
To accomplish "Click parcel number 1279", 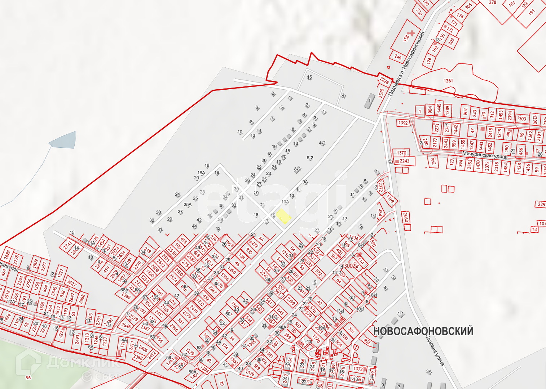I will [190, 352].
